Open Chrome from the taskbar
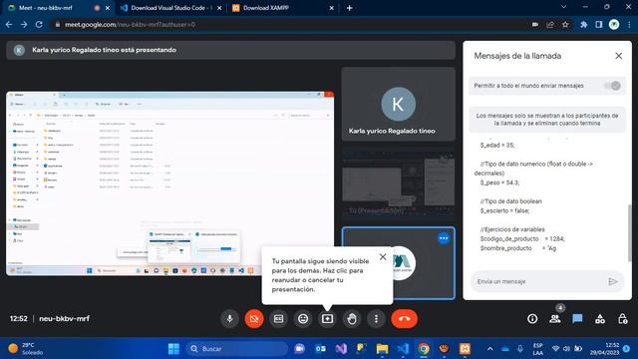Screen dimensions: 638x359 423,349
